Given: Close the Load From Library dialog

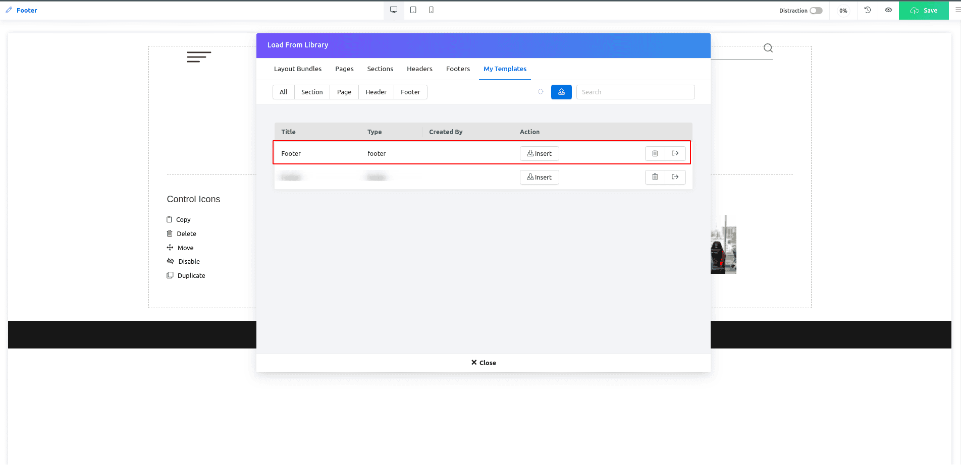Looking at the screenshot, I should click(484, 363).
